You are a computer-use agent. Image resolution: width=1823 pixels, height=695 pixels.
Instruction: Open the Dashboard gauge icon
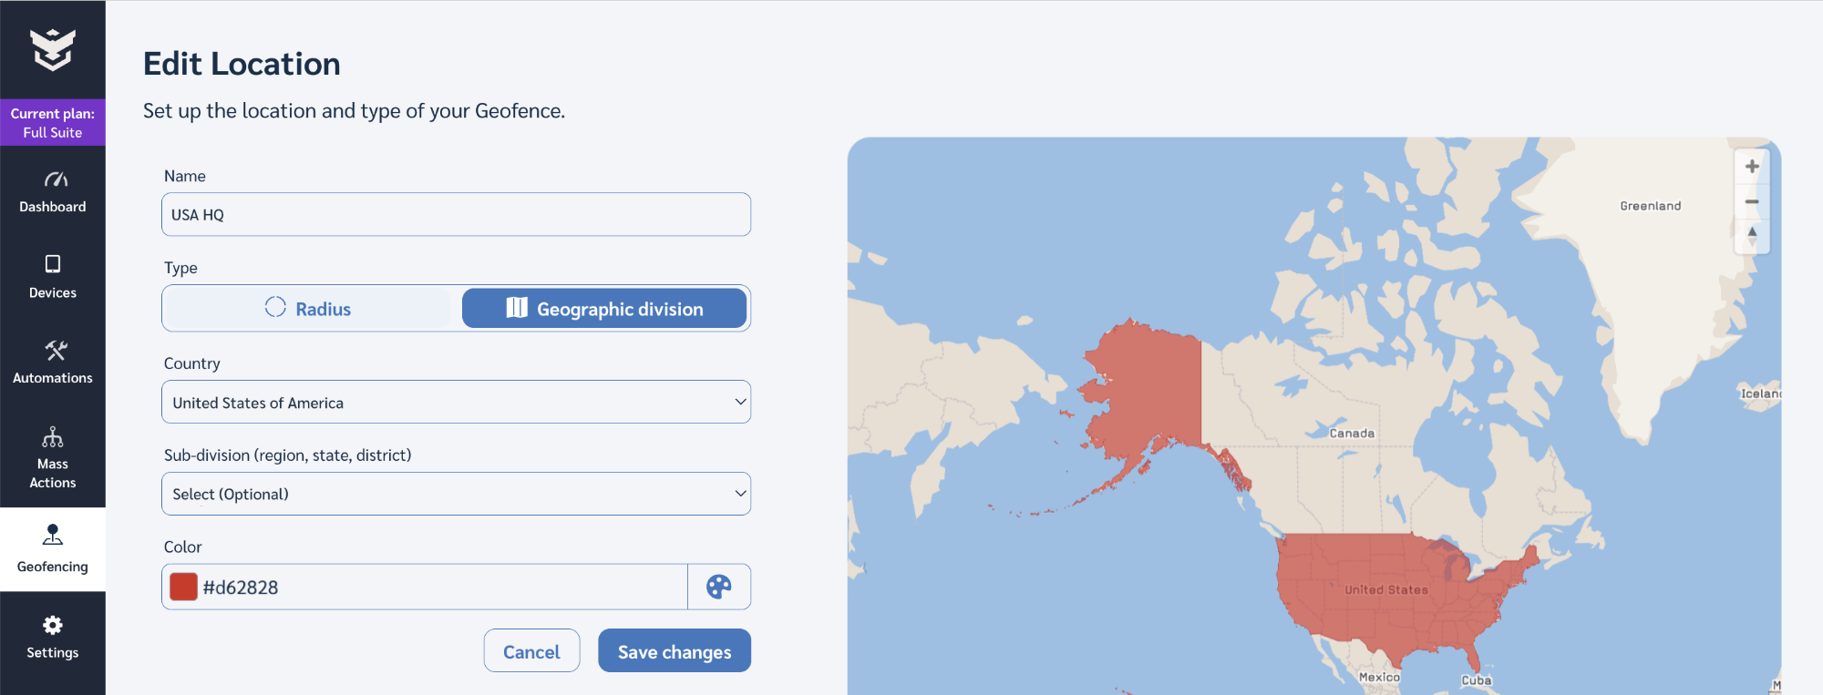coord(54,179)
